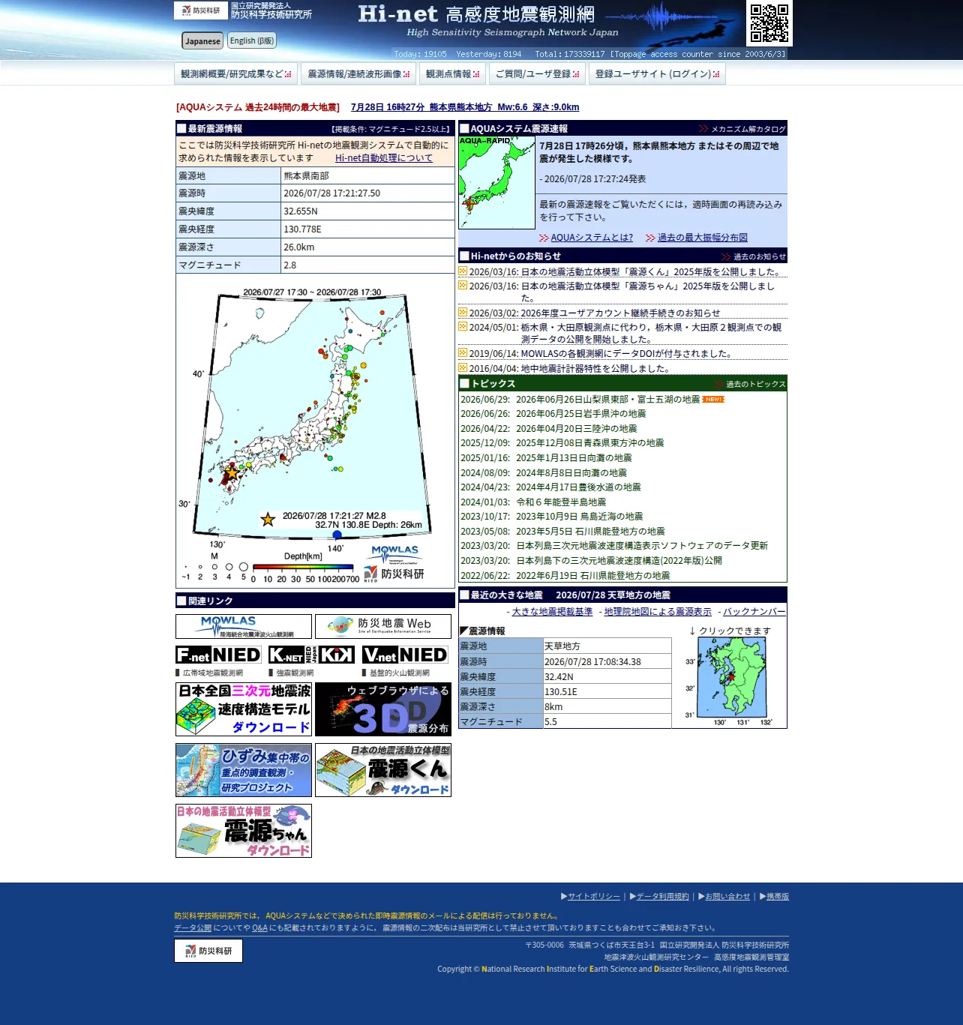The height and width of the screenshot is (1025, 963).
Task: Open the 震源情報/連続波形画像 menu
Action: (x=358, y=73)
